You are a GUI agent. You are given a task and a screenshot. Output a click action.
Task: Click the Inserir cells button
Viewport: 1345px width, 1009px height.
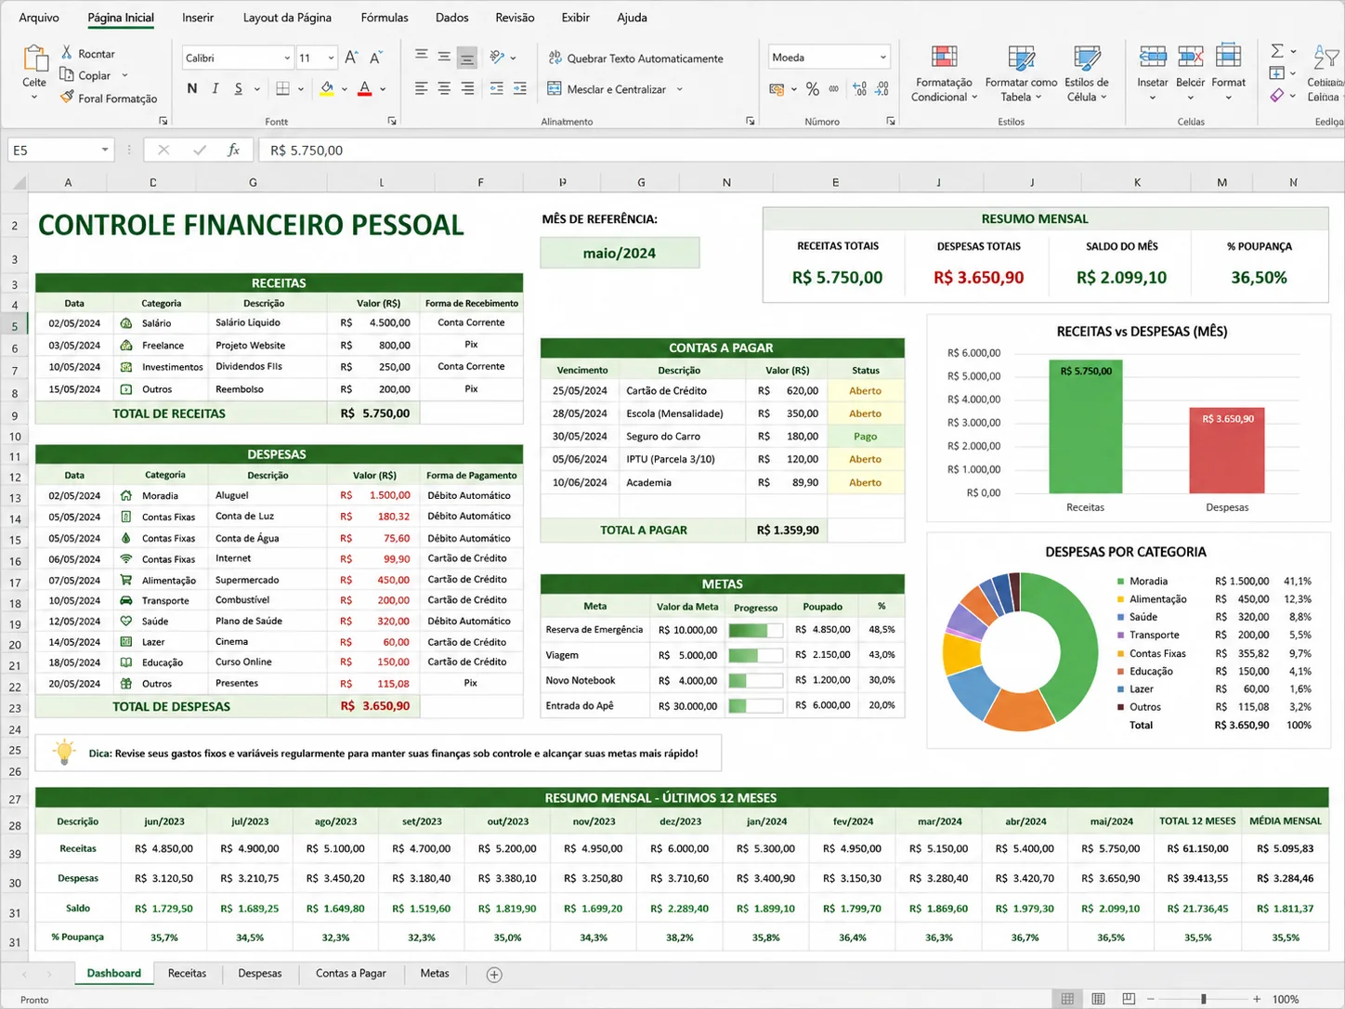1153,72
